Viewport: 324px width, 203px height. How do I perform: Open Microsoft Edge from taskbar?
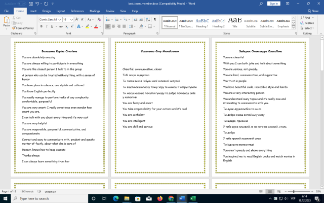(x=116, y=198)
